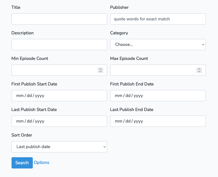This screenshot has height=177, width=218.
Task: Pick the Last Publish Start Date field
Action: tap(60, 121)
